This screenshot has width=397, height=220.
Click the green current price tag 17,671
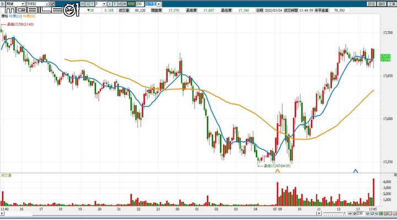[385, 57]
